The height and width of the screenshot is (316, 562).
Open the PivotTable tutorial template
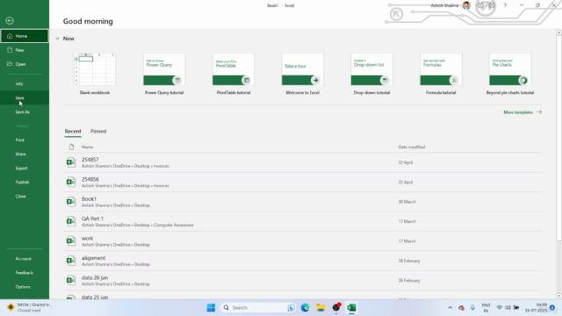pyautogui.click(x=234, y=74)
